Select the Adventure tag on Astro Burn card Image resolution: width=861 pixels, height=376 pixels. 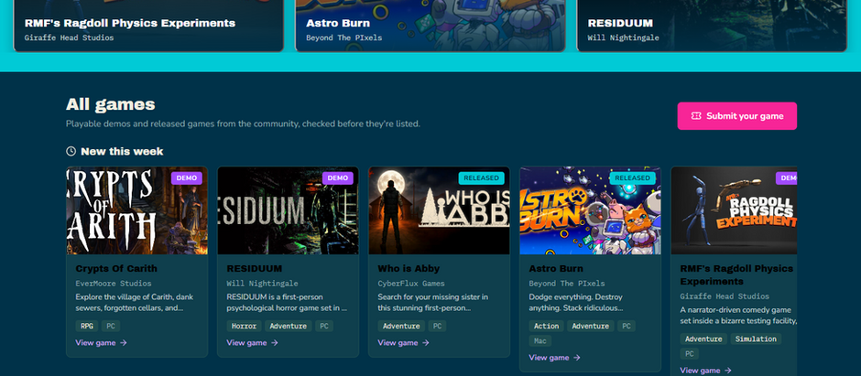591,326
